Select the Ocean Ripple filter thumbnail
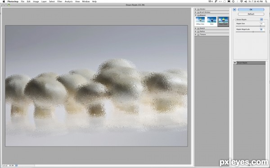 [223, 22]
